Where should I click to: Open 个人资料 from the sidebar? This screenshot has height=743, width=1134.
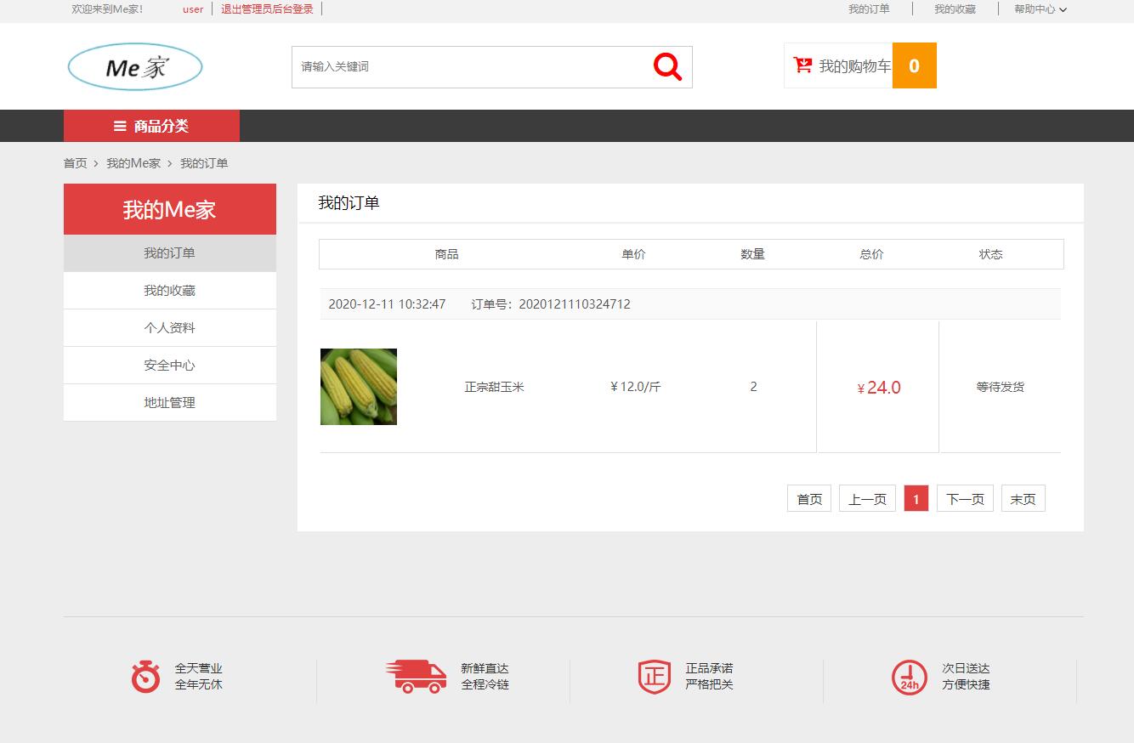[x=169, y=327]
